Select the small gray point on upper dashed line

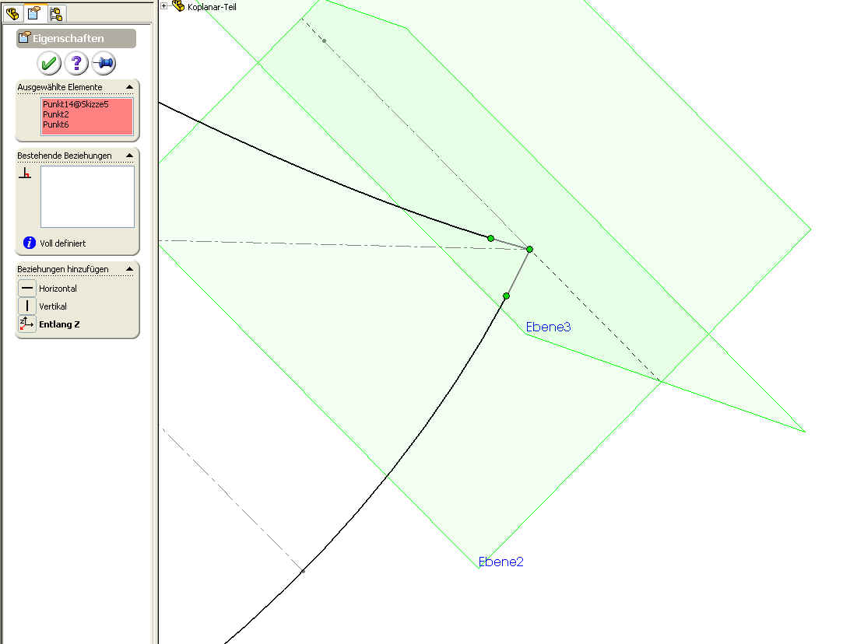pos(324,40)
